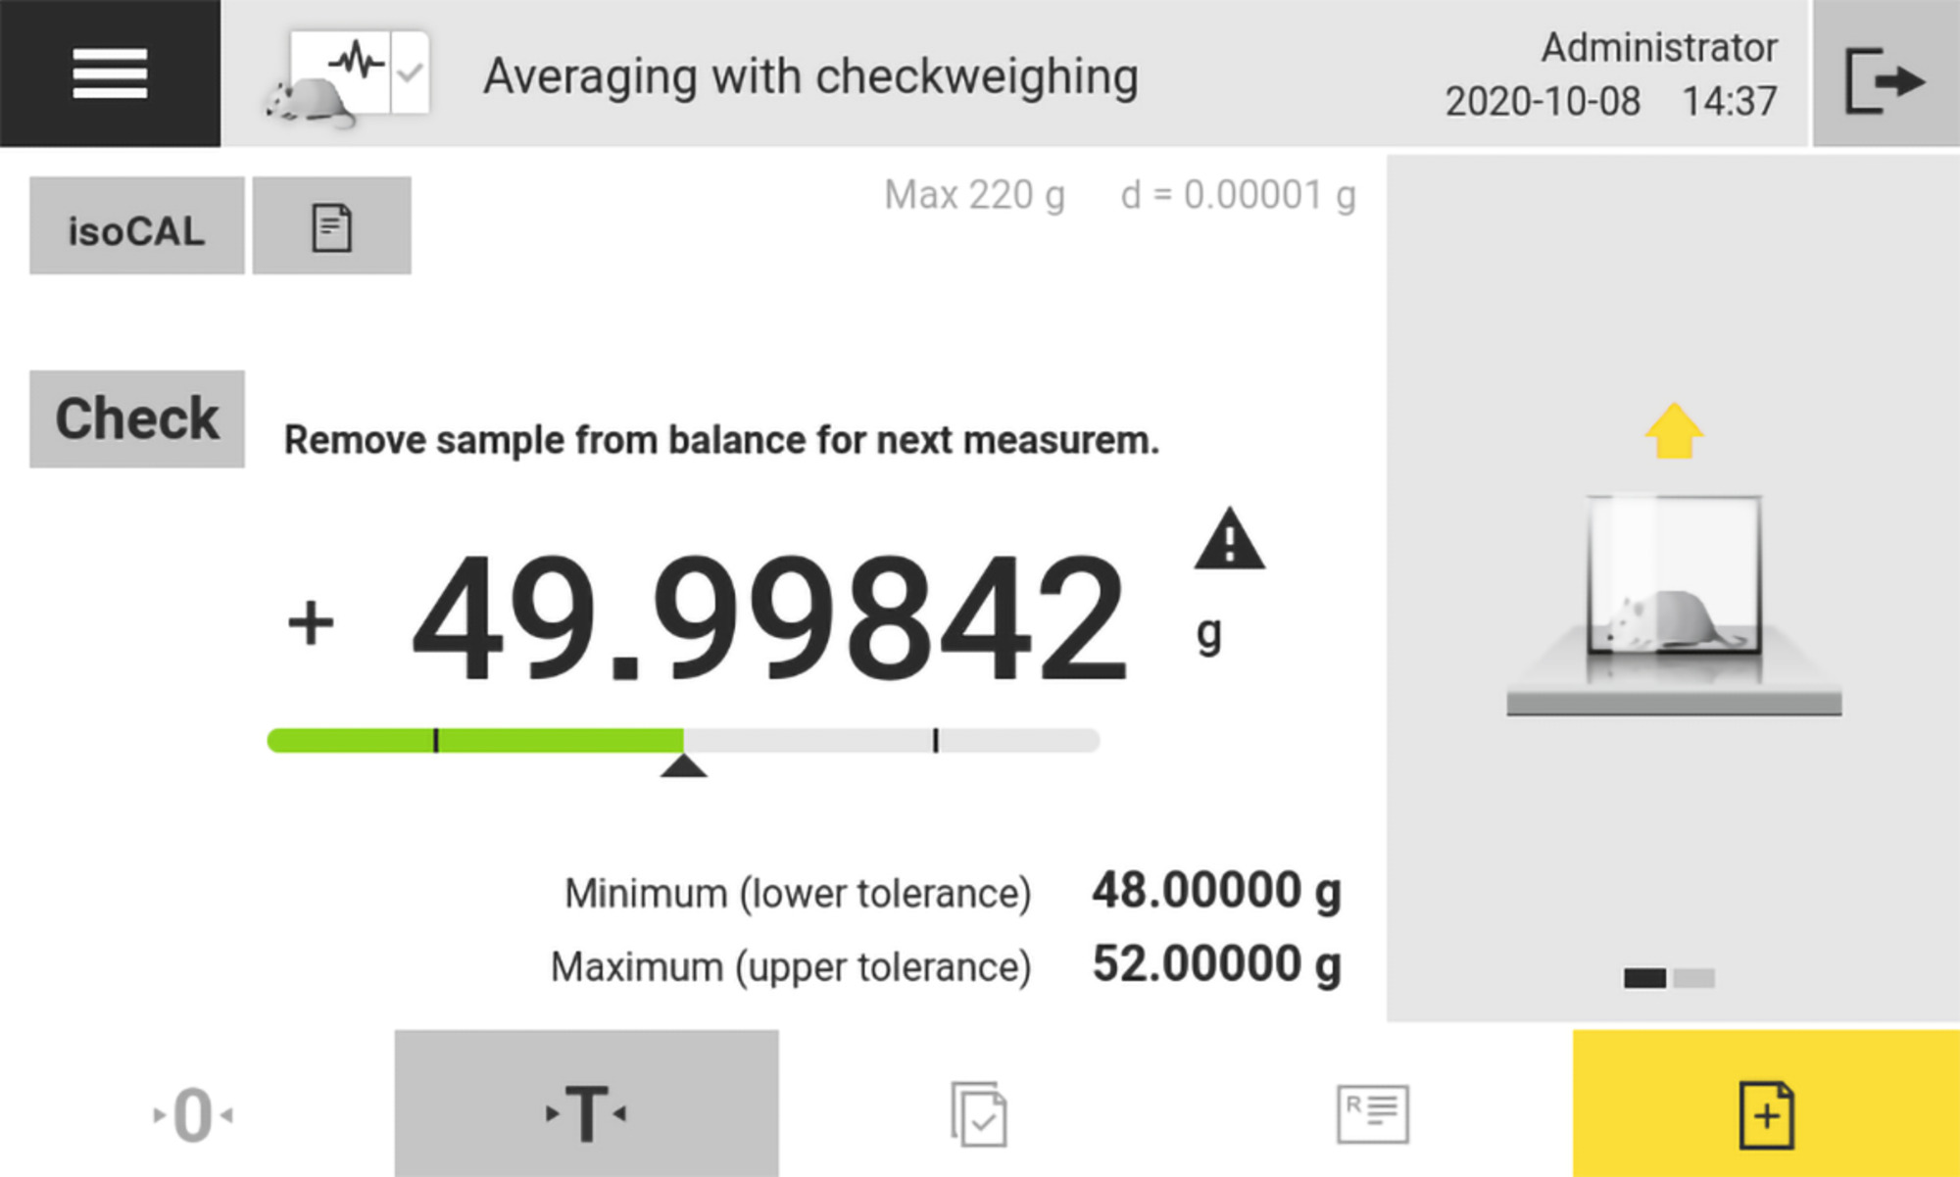This screenshot has width=1960, height=1177.
Task: Click the 49.99842 weight reading
Action: pyautogui.click(x=769, y=619)
